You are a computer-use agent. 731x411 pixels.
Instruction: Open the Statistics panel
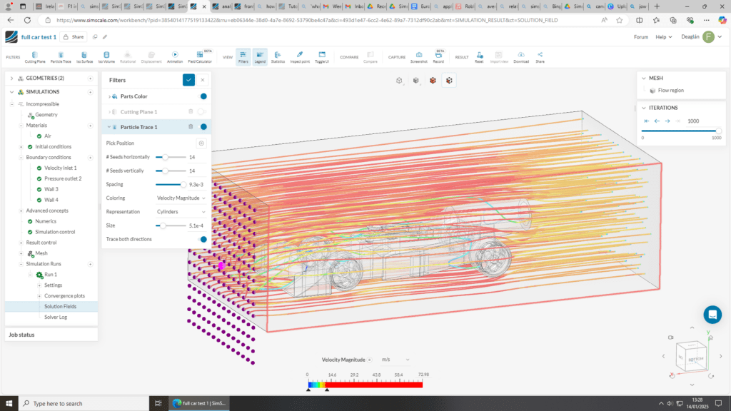(x=278, y=55)
